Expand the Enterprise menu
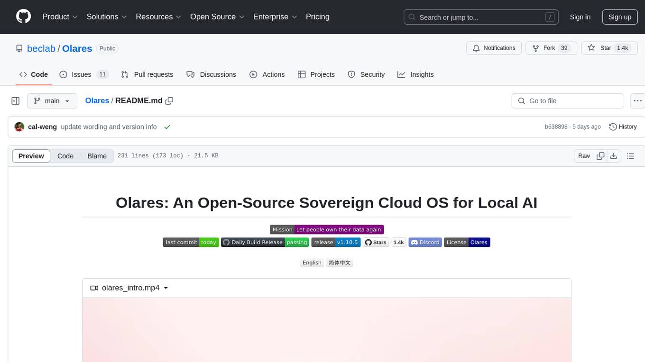Image resolution: width=645 pixels, height=362 pixels. pyautogui.click(x=275, y=17)
